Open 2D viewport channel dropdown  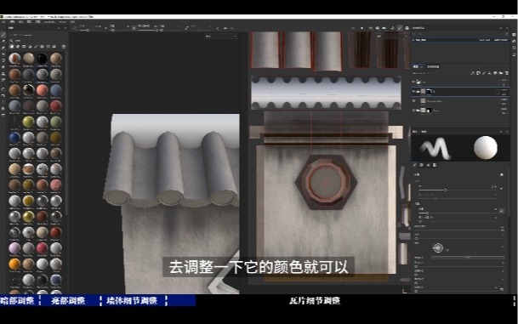point(392,36)
